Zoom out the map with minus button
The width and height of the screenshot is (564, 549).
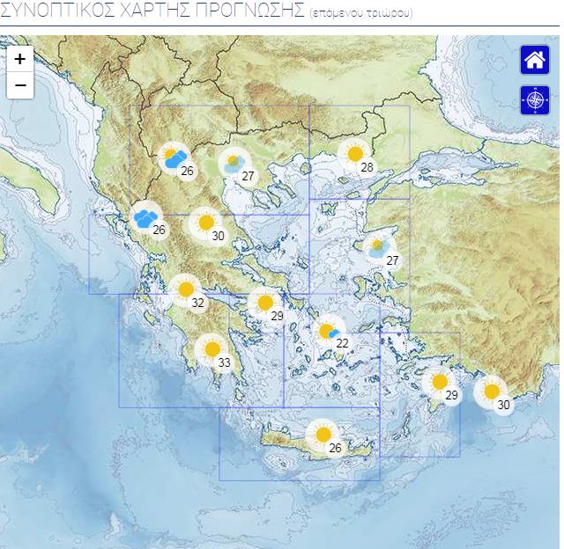[x=19, y=85]
